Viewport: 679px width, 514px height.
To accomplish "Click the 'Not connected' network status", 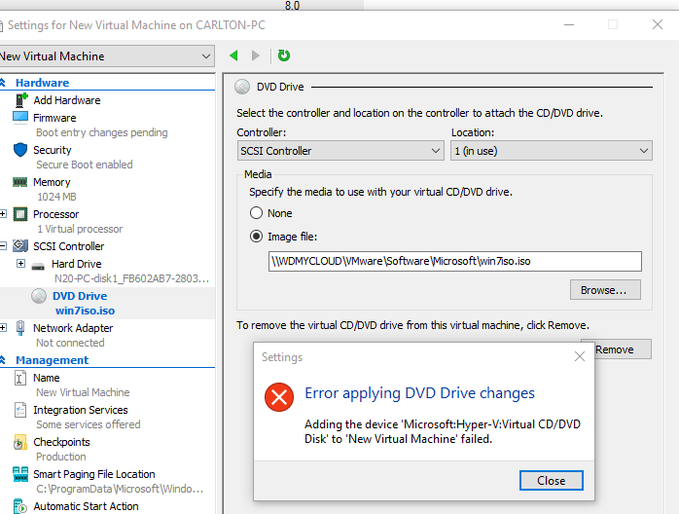I will [70, 343].
